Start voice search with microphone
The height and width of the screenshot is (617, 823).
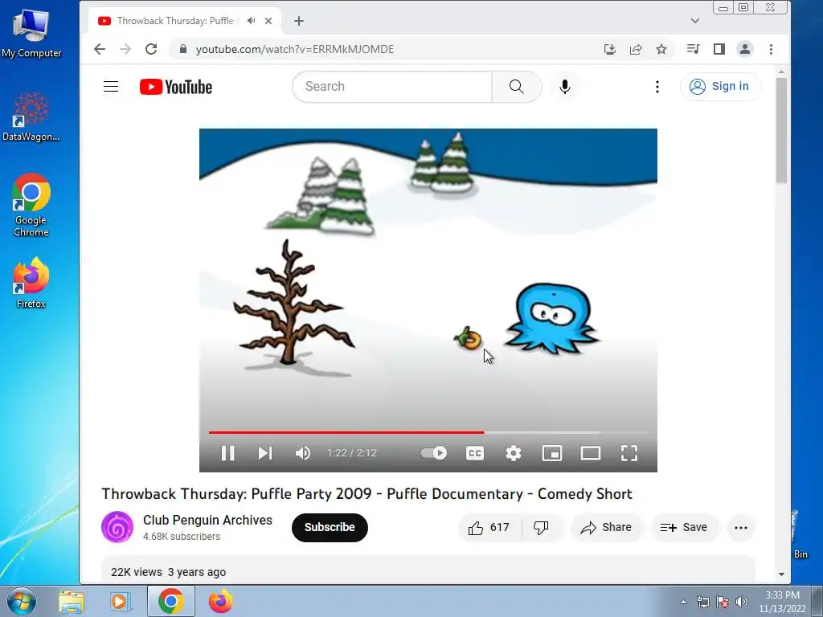point(565,87)
